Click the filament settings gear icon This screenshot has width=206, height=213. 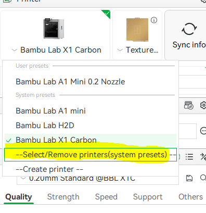click(203, 105)
